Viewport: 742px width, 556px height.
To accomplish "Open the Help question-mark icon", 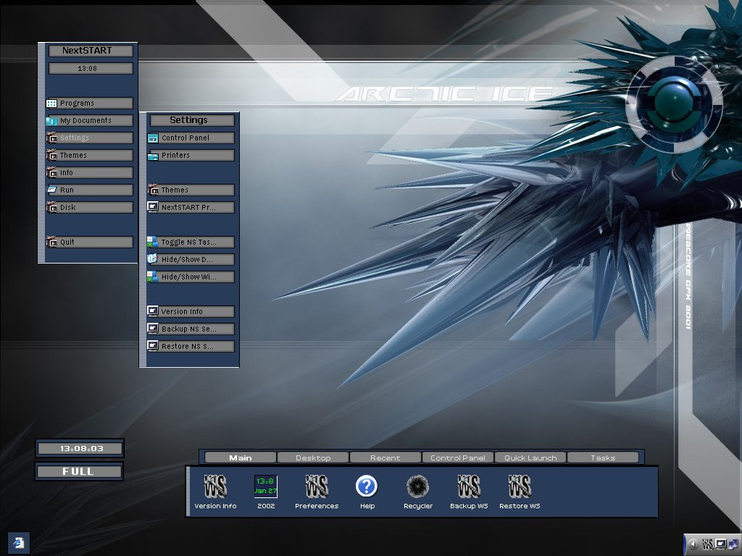I will [x=367, y=486].
